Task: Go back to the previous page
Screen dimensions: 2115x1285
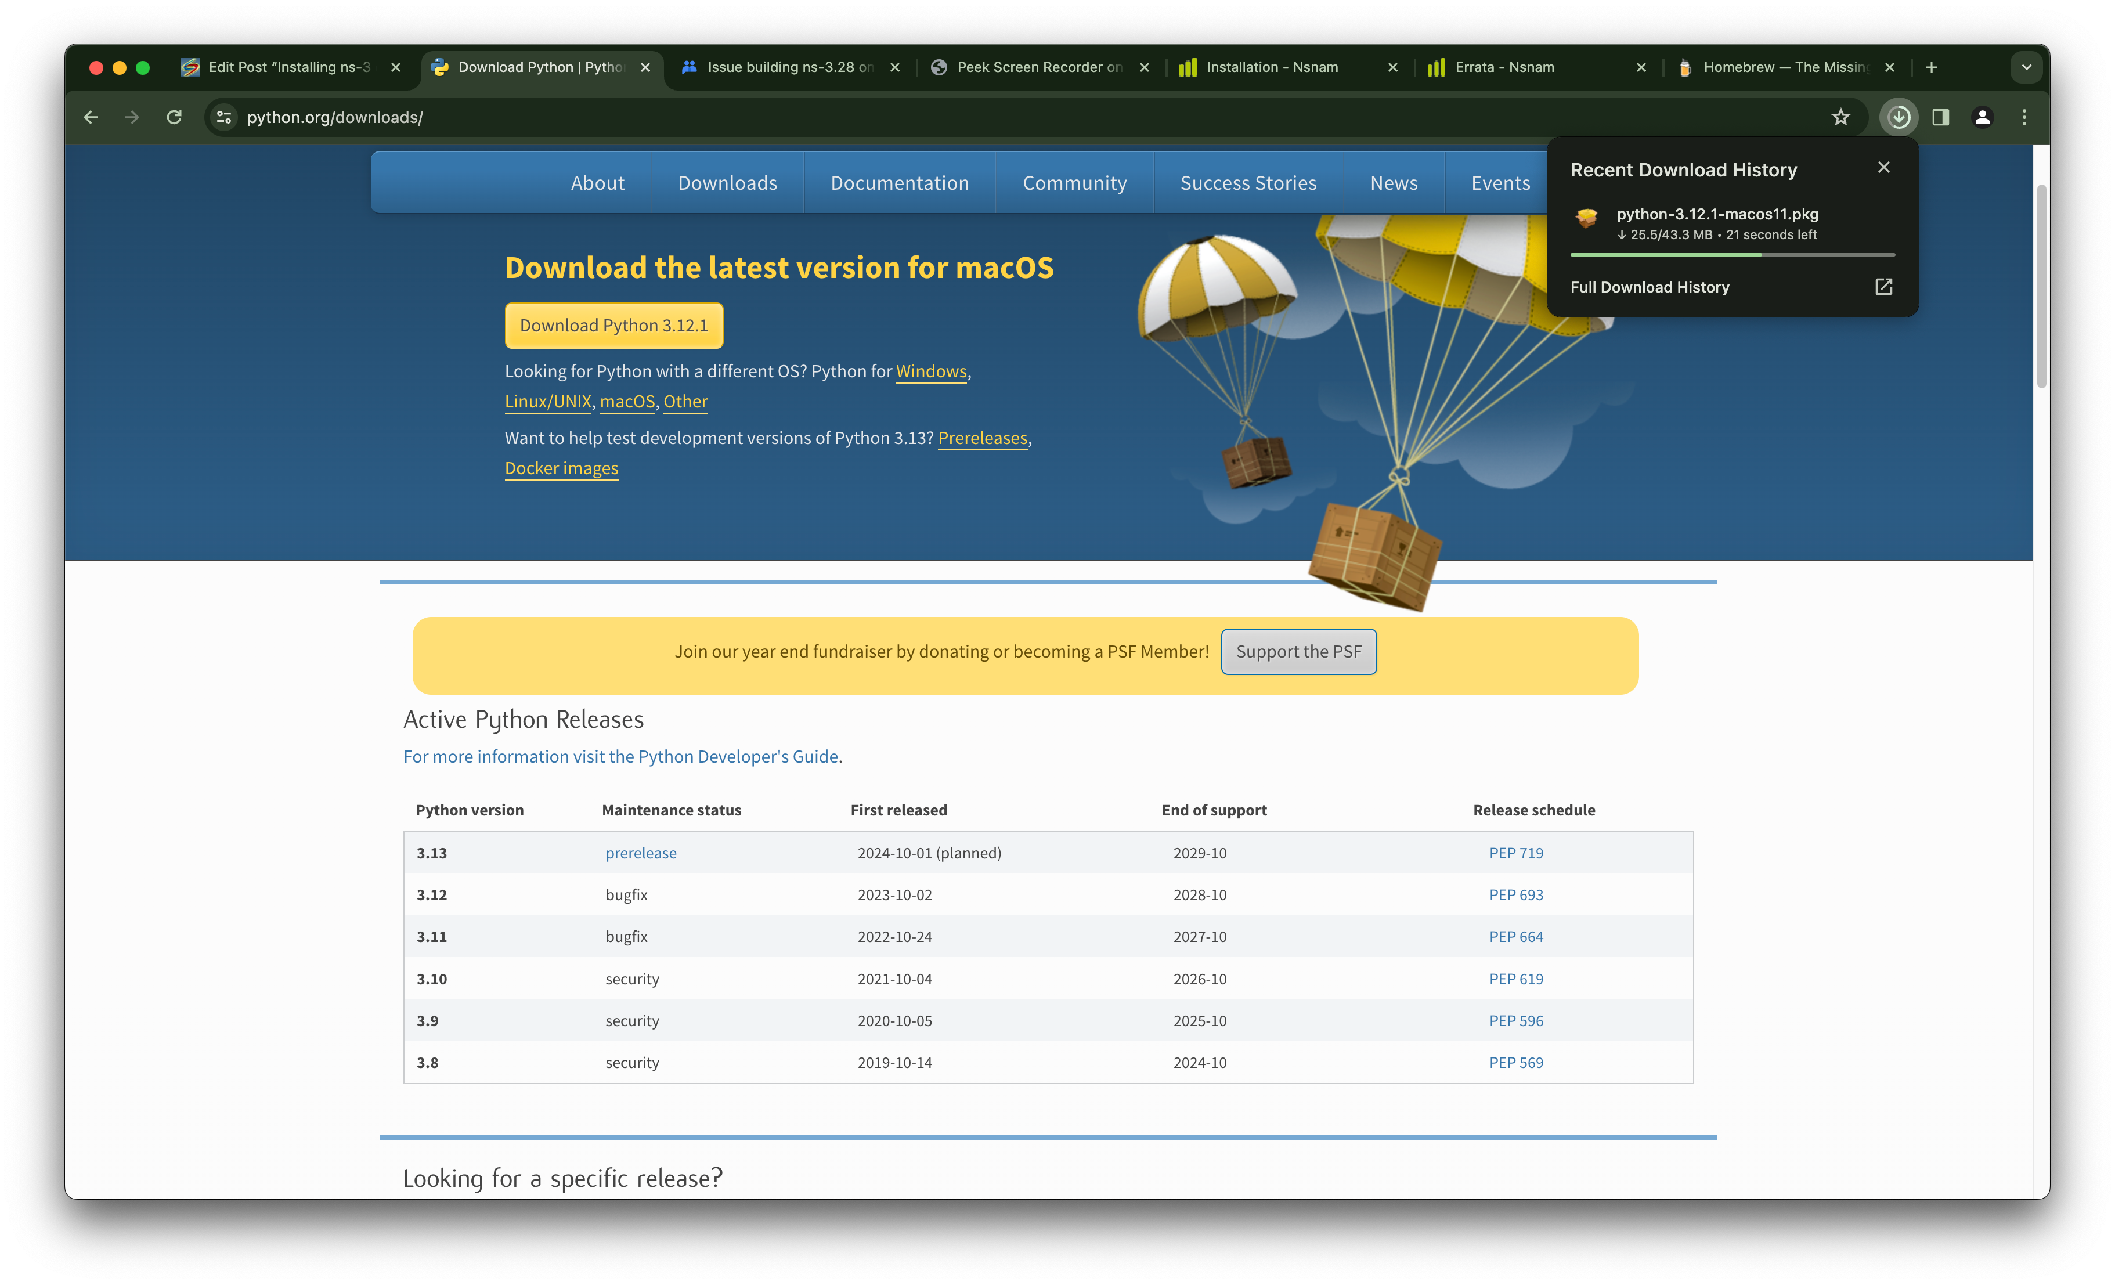Action: tap(91, 117)
